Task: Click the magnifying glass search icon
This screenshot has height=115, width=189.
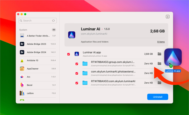Action: [21, 21]
